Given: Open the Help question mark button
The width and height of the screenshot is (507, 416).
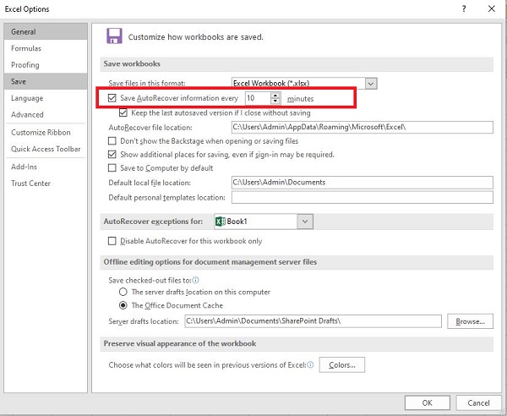Looking at the screenshot, I should pos(464,8).
